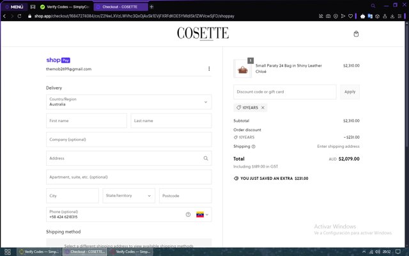The image size is (409, 256).
Task: Open the network tray icon
Action: pyautogui.click(x=371, y=252)
